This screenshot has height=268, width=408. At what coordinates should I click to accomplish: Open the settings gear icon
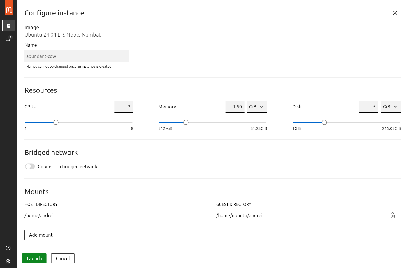[8, 261]
